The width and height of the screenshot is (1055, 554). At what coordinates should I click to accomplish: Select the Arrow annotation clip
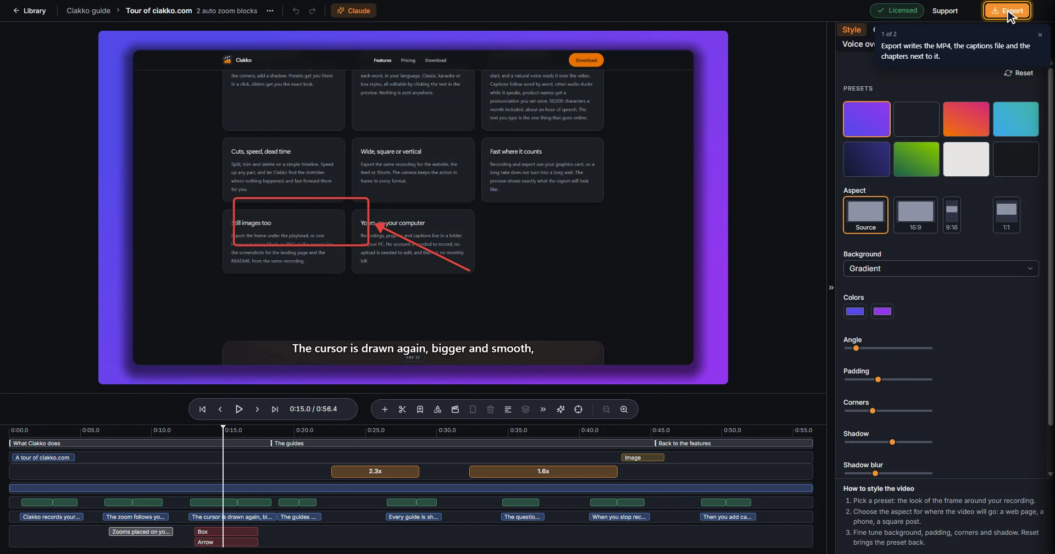[x=226, y=542]
